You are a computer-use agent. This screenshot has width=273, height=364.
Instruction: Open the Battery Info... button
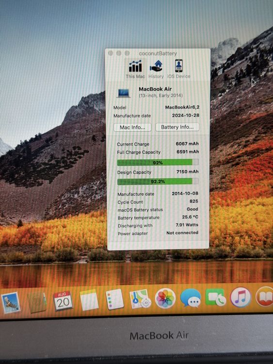tap(177, 127)
